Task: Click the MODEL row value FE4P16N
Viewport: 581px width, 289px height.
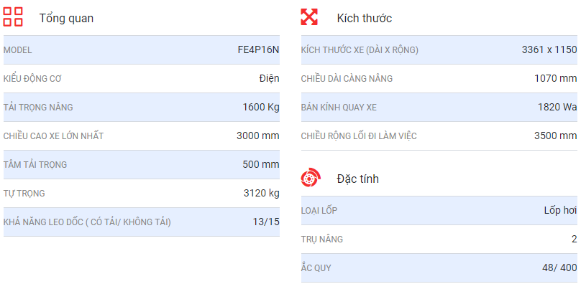Action: tap(258, 50)
